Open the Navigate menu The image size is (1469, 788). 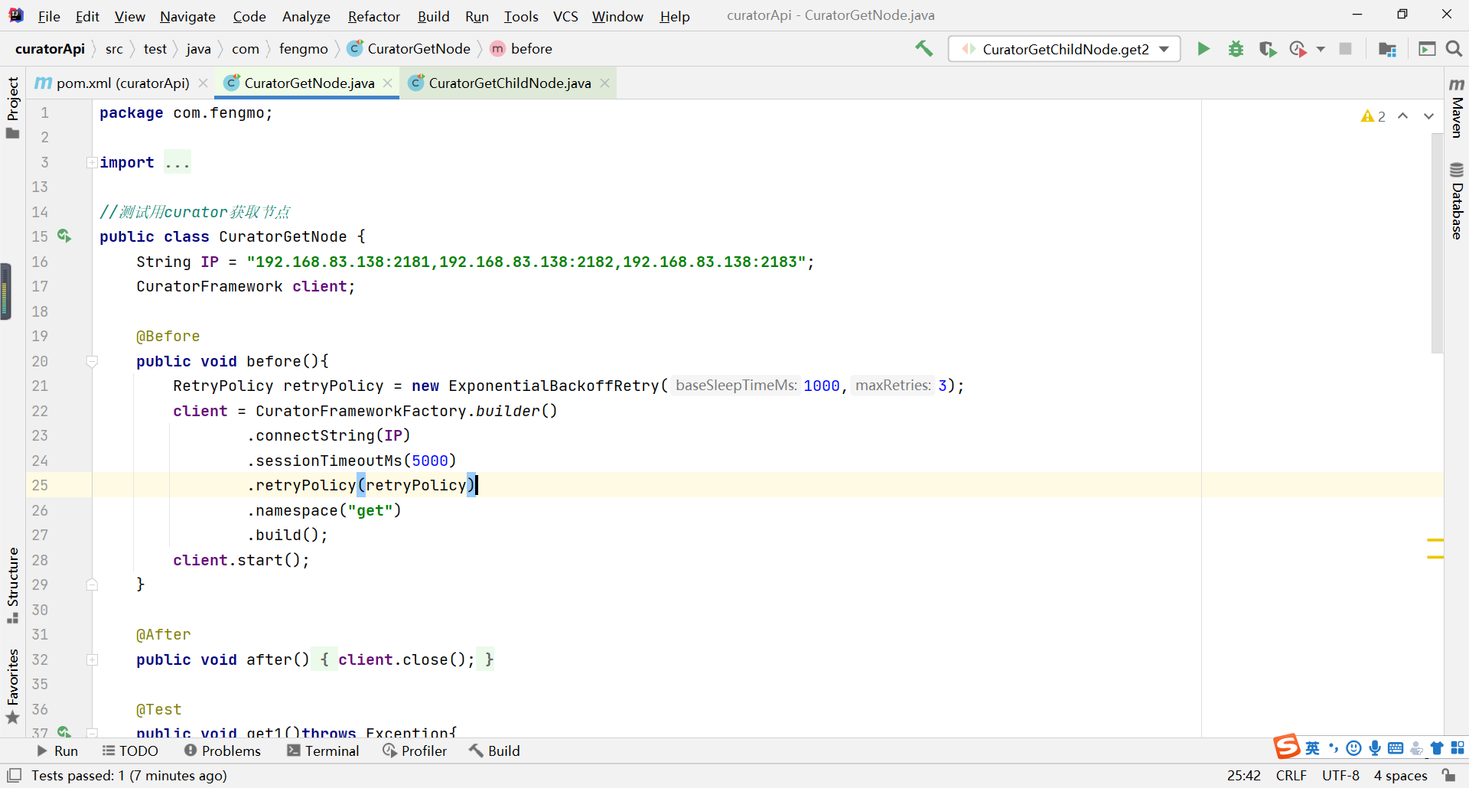[x=187, y=16]
